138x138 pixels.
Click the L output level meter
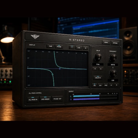pos(95,96)
